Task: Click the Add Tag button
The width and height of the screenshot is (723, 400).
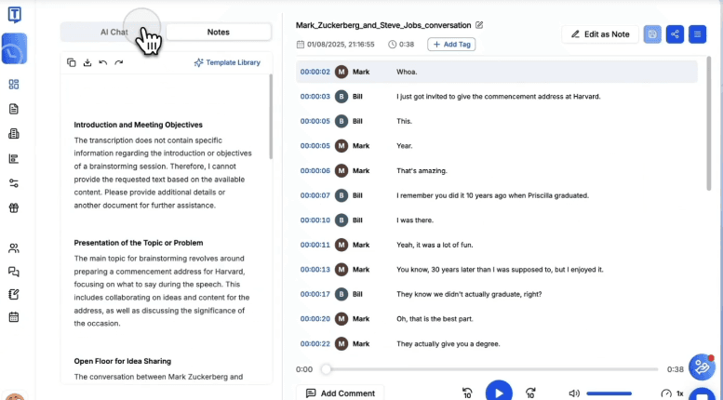Action: click(x=451, y=45)
